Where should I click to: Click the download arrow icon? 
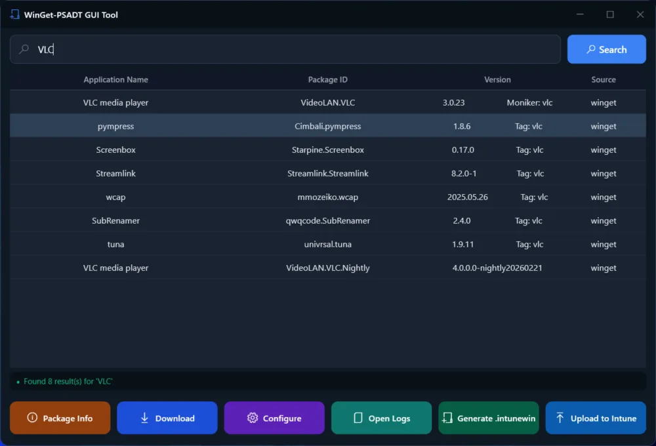pyautogui.click(x=144, y=418)
